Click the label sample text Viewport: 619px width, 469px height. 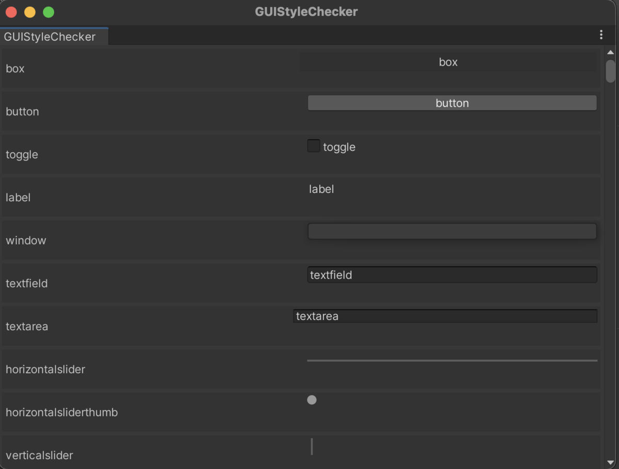321,189
